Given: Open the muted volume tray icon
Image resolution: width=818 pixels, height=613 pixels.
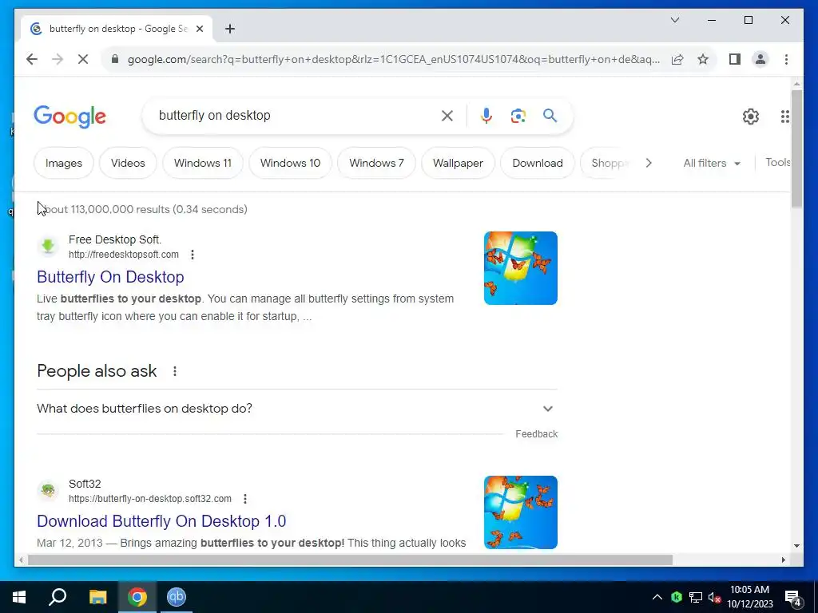Looking at the screenshot, I should point(715,597).
